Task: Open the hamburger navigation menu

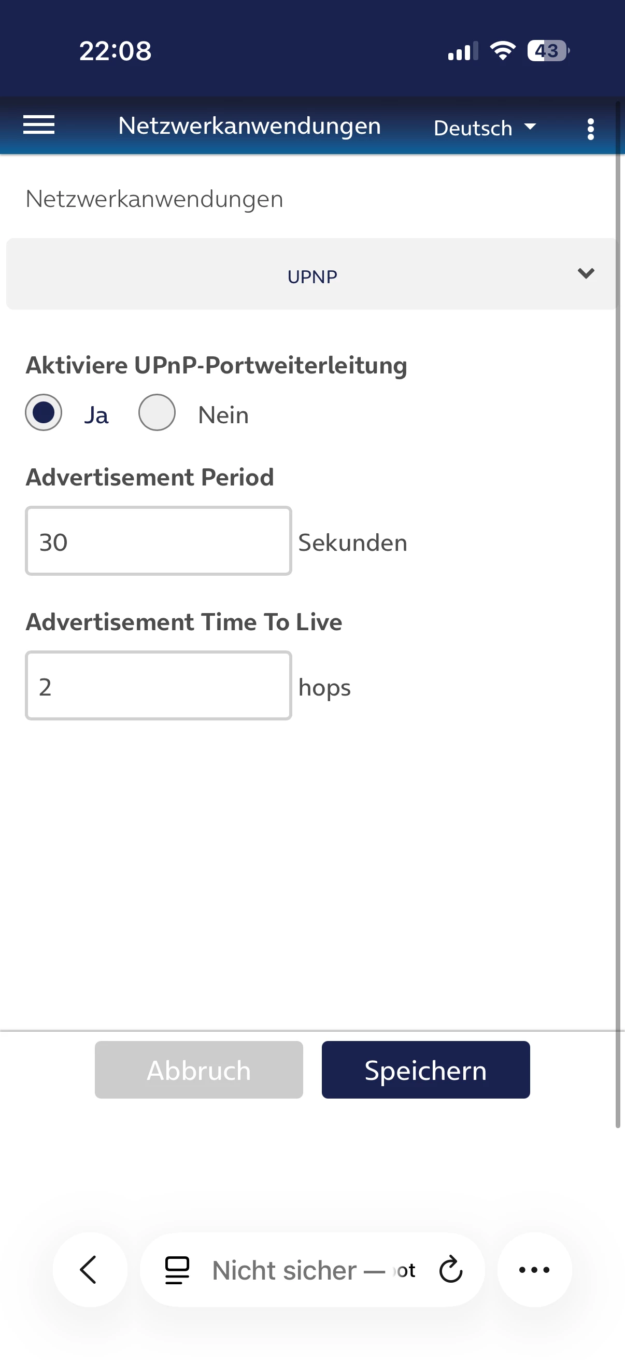Action: point(38,125)
